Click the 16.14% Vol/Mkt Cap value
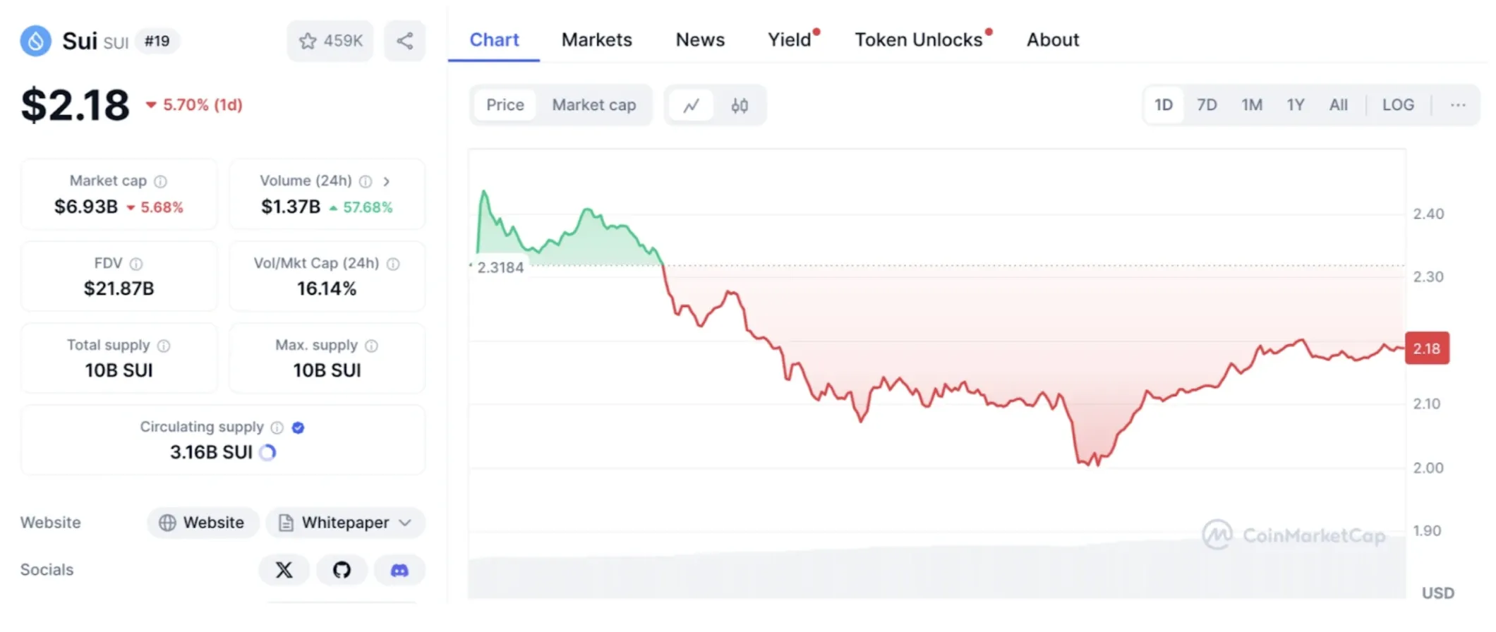 [327, 288]
